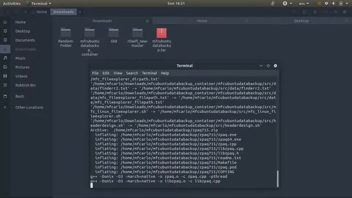Screen dimensions: 352x198
Task: Select the Random-Folder folder icon
Action: pyautogui.click(x=66, y=33)
